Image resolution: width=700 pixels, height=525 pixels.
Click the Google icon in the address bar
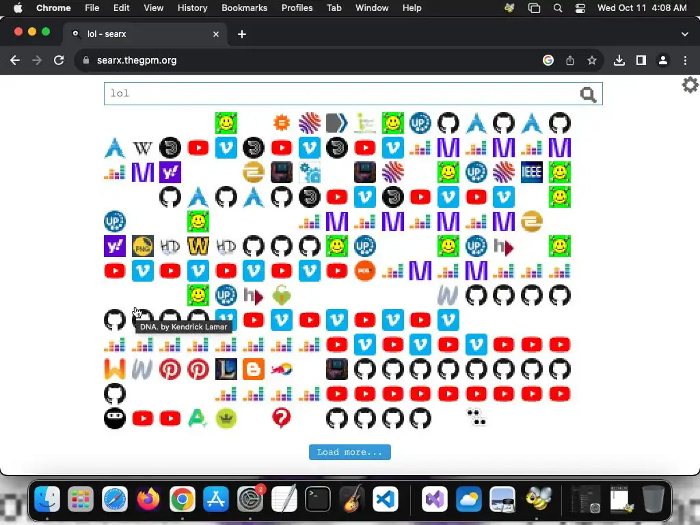pyautogui.click(x=548, y=60)
